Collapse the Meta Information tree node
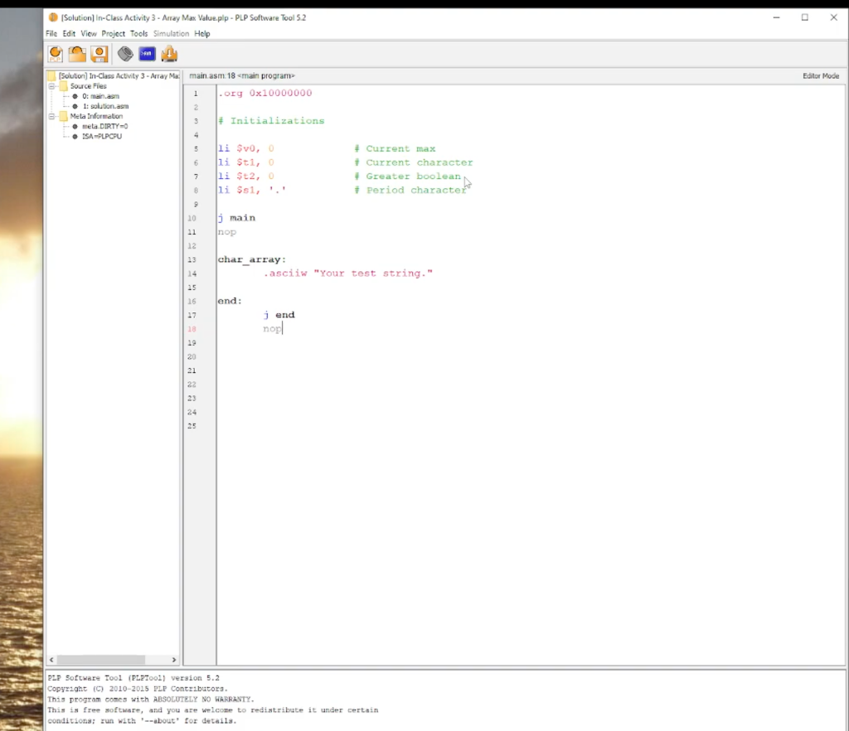This screenshot has width=849, height=731. [x=50, y=116]
